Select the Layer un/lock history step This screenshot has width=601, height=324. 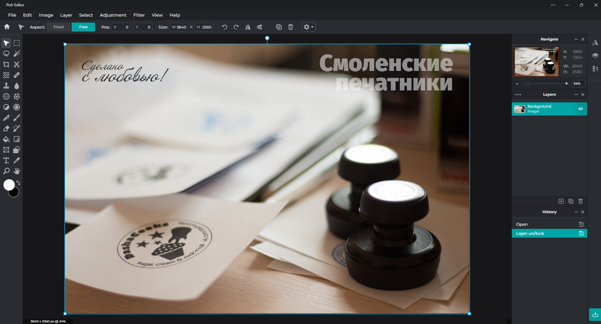[549, 233]
